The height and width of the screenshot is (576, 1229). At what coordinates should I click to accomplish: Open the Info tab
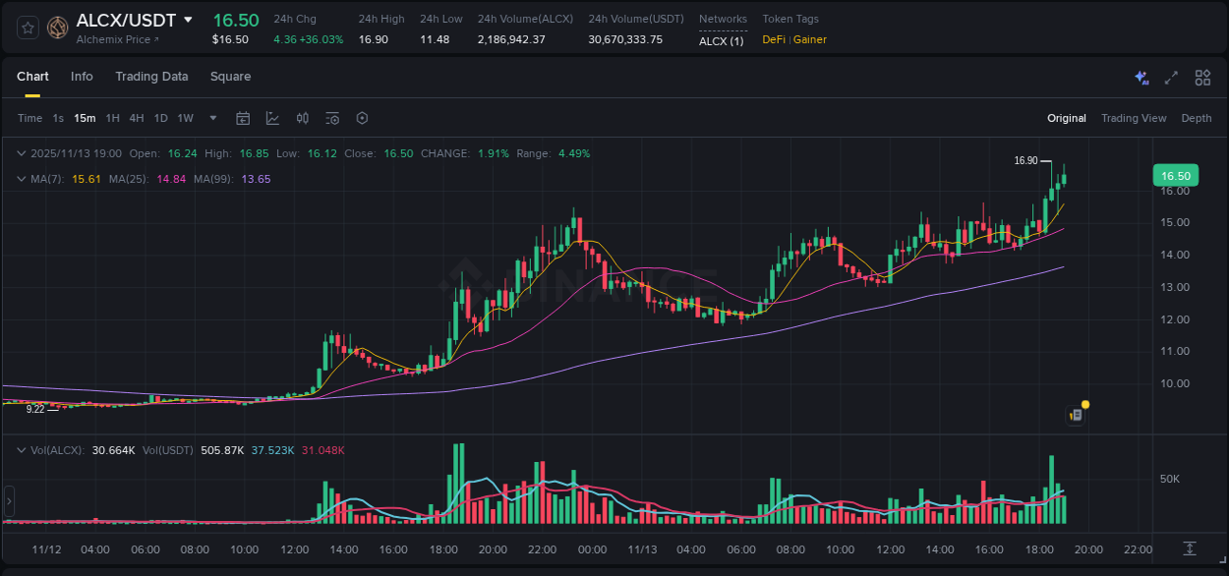[82, 76]
